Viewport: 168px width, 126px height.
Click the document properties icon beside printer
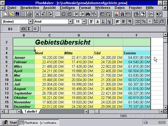click(23, 14)
